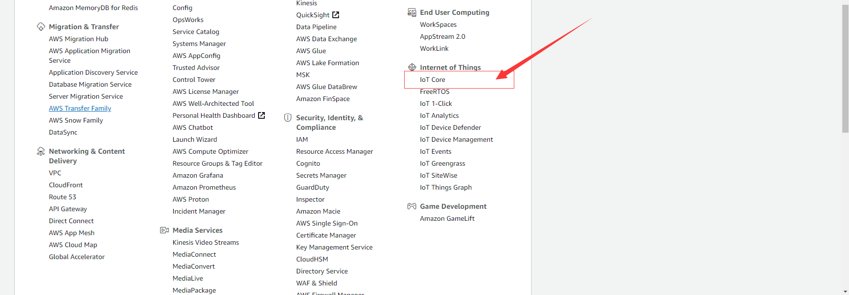
Task: Select WAF & Shield
Action: pos(317,283)
